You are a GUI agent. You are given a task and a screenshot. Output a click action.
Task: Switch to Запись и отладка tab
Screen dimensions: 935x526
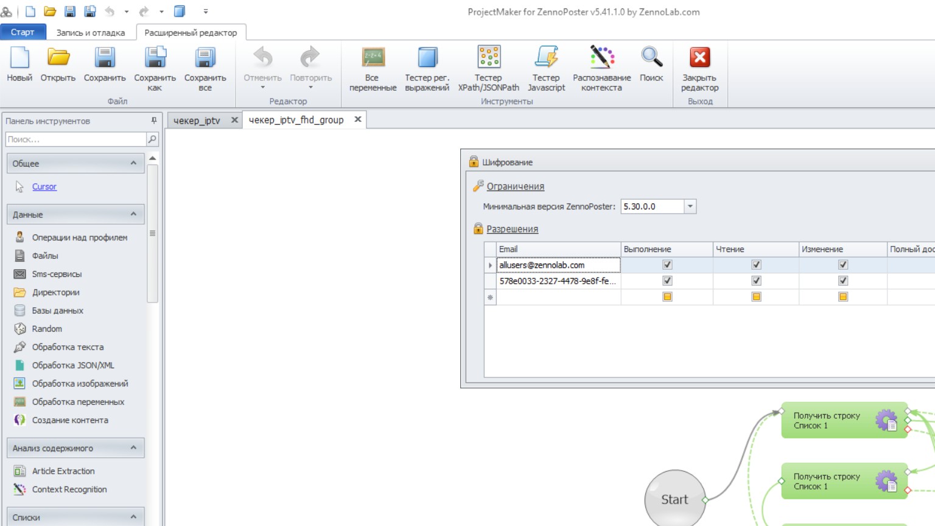point(91,33)
